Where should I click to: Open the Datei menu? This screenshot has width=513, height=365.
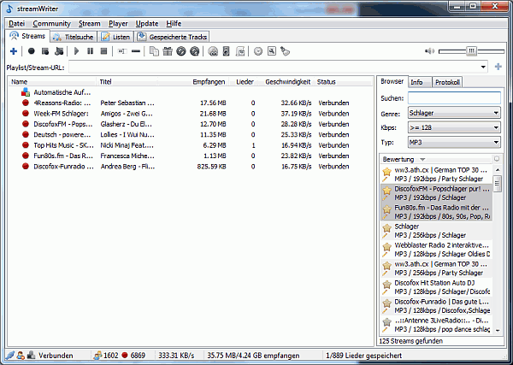pos(17,24)
